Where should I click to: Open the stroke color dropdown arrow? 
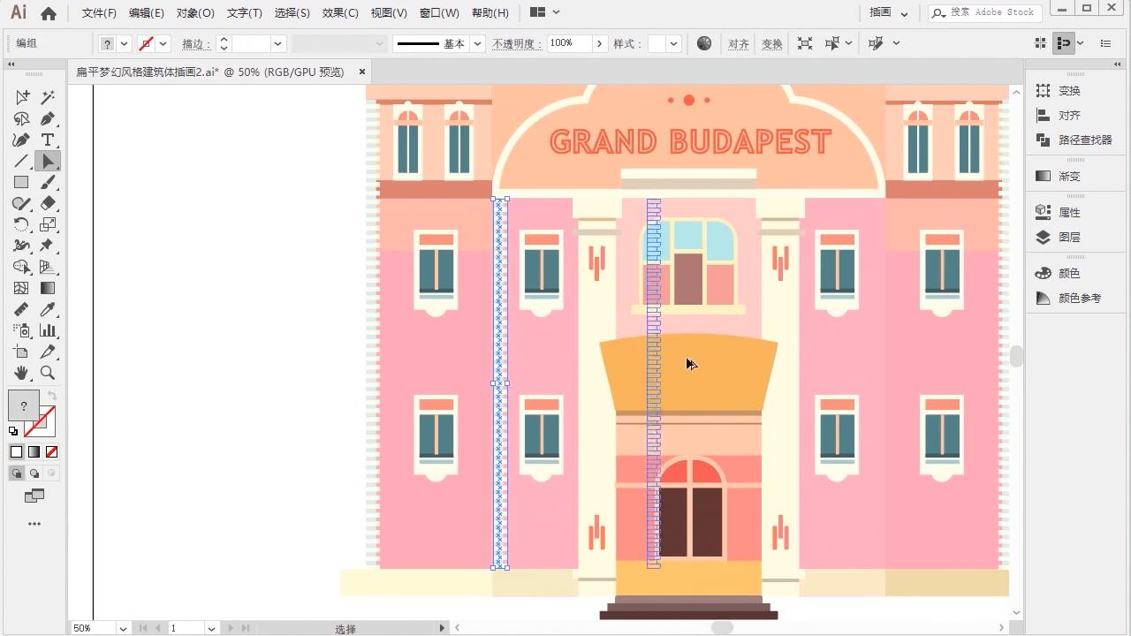tap(163, 43)
